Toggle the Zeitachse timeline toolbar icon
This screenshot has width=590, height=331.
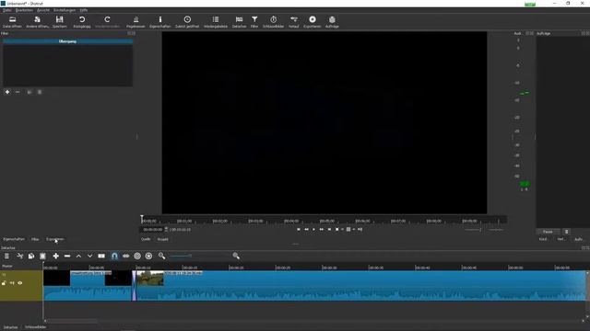239,22
